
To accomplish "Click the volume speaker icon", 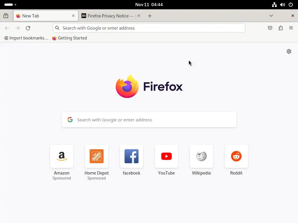I will (x=282, y=5).
